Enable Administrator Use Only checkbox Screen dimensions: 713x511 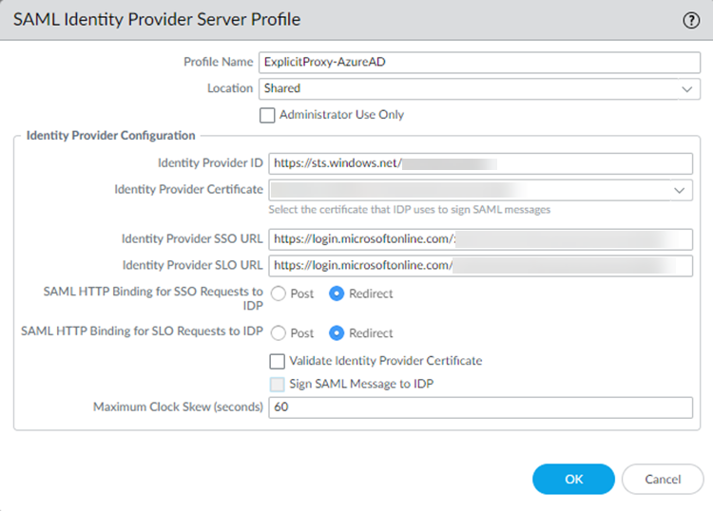coord(267,115)
